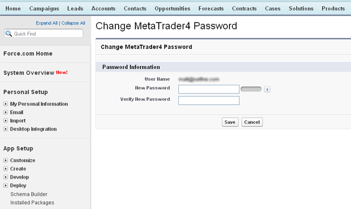Expand the Email setup section
This screenshot has width=351, height=209.
pos(6,112)
